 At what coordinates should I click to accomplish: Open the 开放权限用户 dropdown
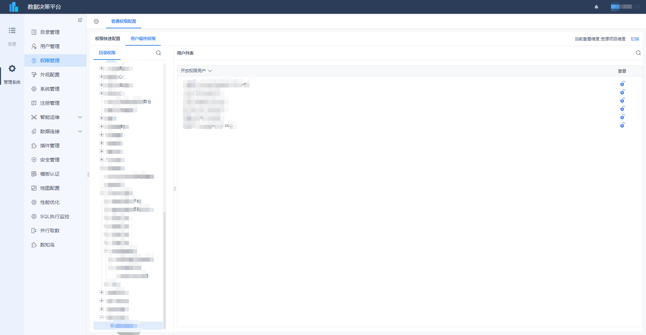point(196,71)
